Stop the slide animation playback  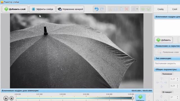(x=12, y=98)
